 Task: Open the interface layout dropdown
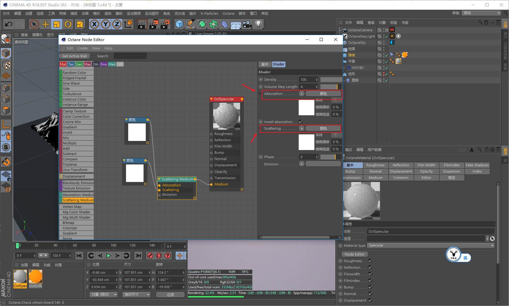482,13
